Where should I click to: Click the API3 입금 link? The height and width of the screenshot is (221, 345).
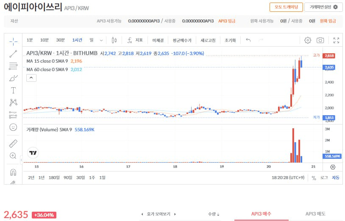pyautogui.click(x=227, y=21)
